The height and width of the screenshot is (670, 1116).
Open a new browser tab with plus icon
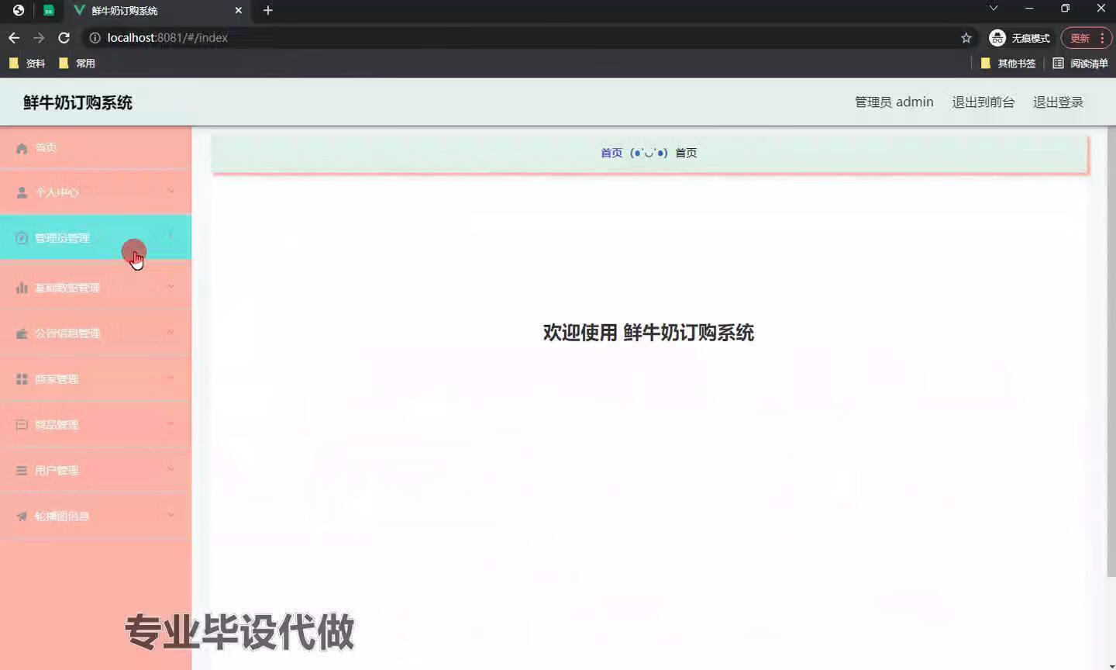click(x=268, y=10)
